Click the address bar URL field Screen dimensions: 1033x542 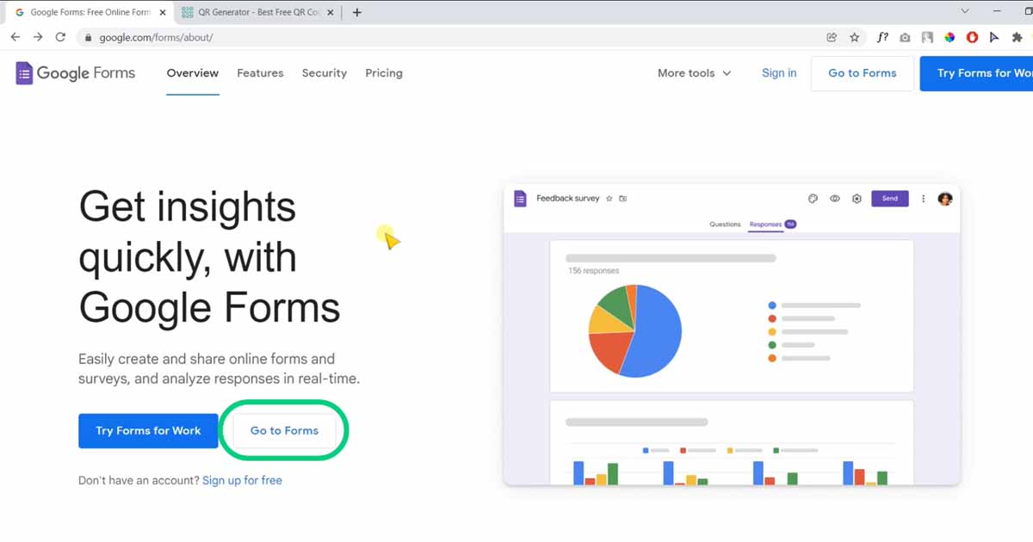[430, 38]
